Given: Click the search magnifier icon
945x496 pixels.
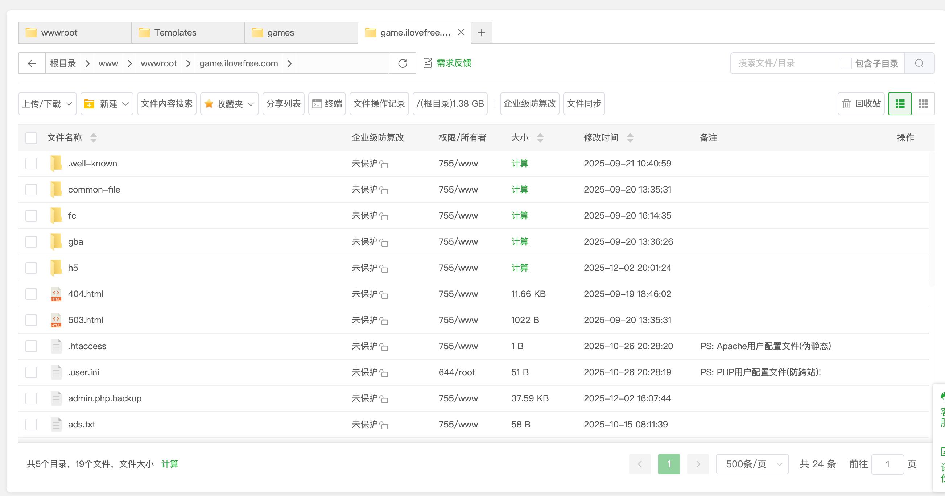Looking at the screenshot, I should pos(919,63).
